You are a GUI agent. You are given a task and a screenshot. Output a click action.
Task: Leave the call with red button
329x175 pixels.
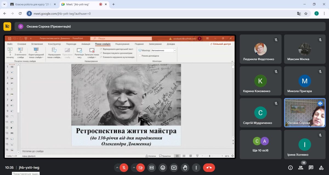[209, 168]
